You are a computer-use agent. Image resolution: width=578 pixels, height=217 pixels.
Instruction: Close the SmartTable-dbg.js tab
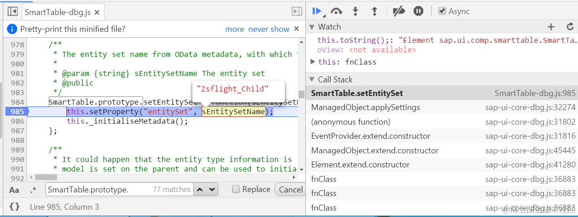[x=97, y=12]
